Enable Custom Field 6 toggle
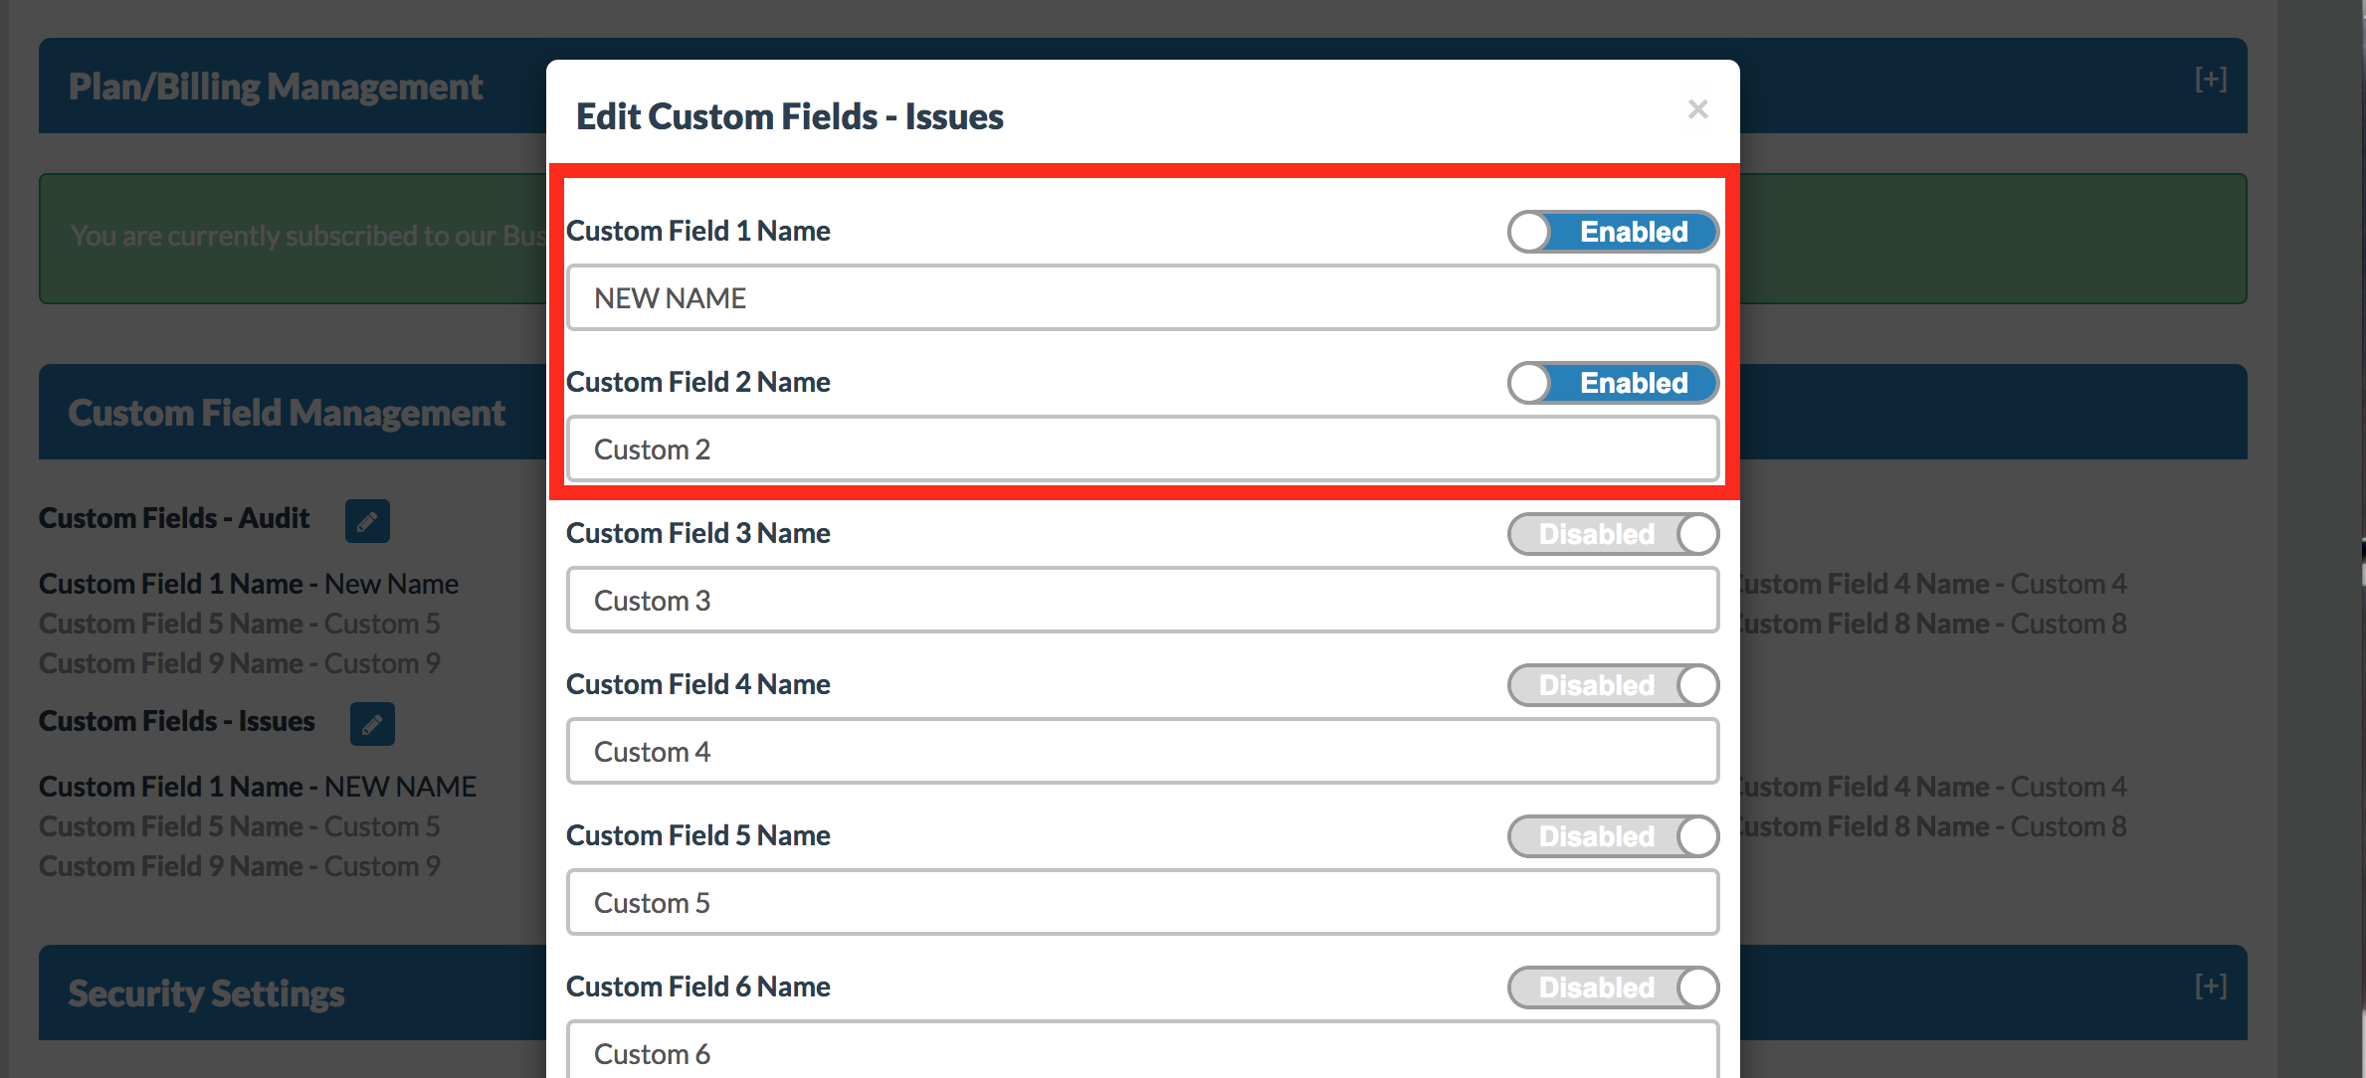The image size is (2366, 1078). tap(1613, 988)
